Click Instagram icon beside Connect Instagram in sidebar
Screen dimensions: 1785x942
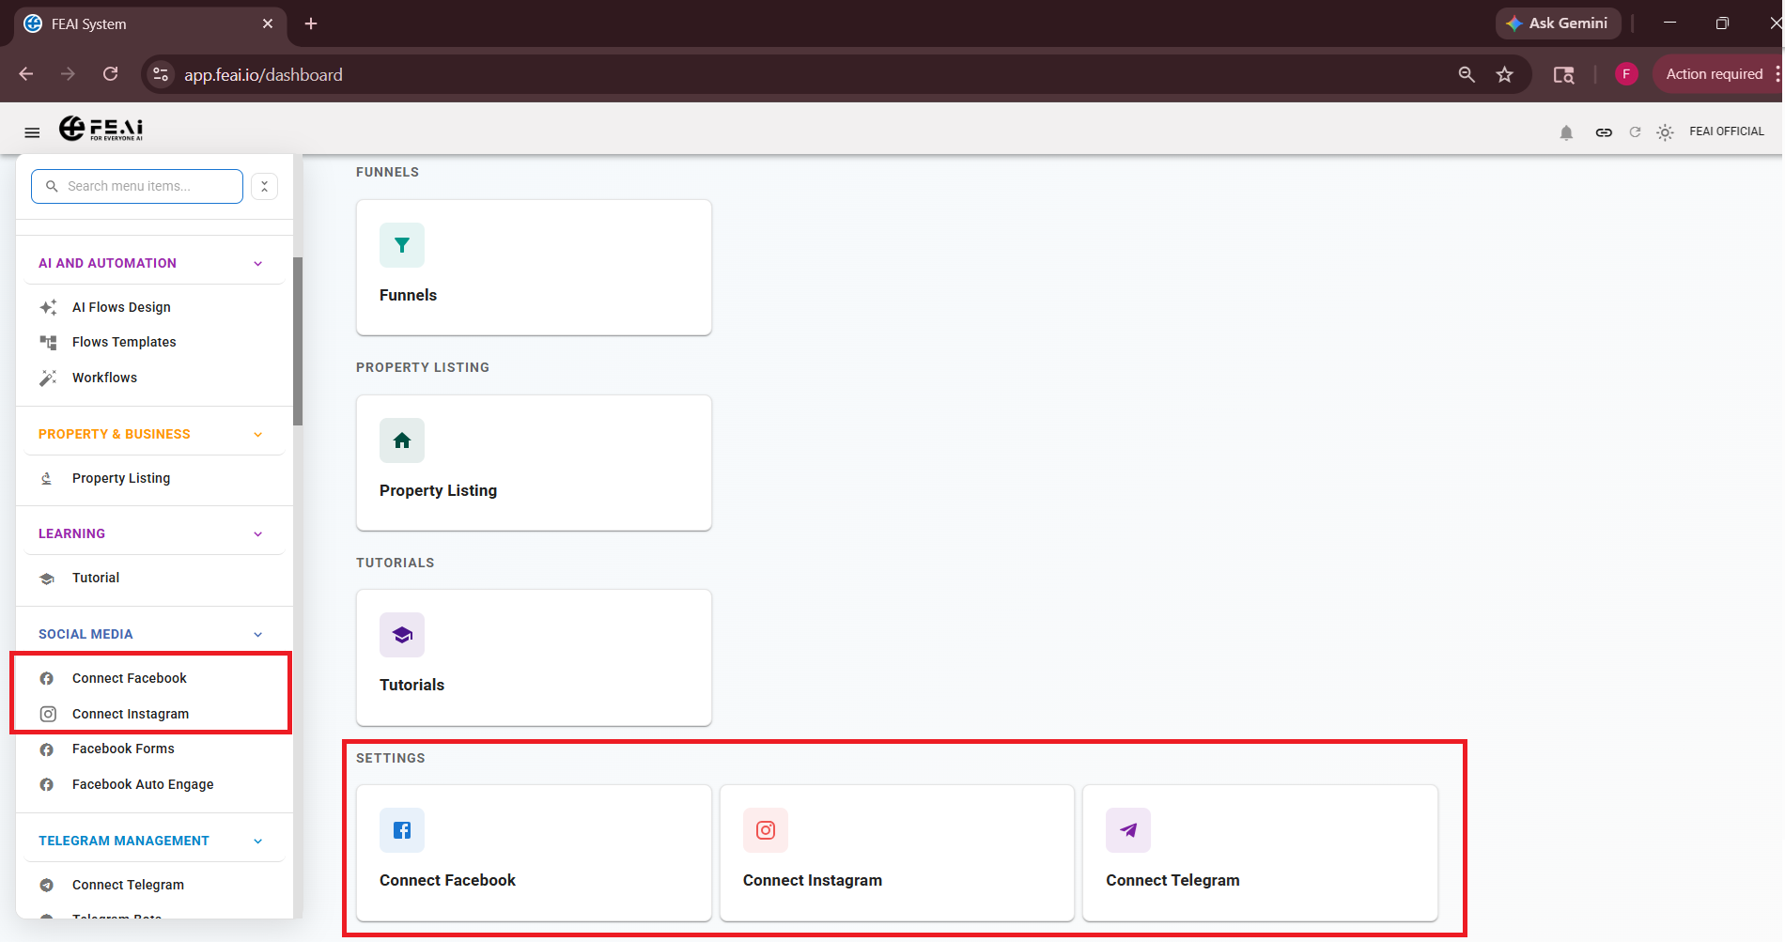pyautogui.click(x=48, y=714)
